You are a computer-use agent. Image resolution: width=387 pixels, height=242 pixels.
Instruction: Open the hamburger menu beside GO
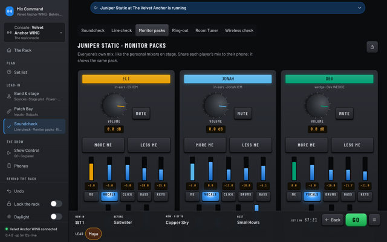pyautogui.click(x=374, y=220)
